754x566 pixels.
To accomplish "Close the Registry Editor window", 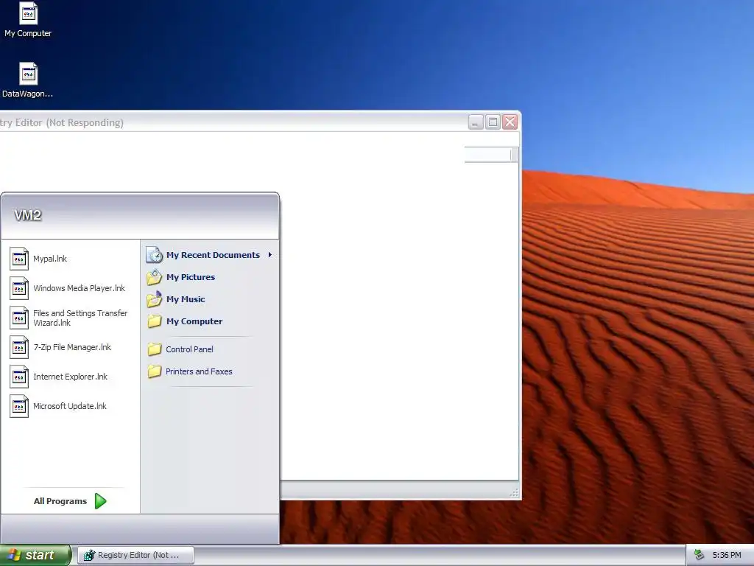I will pos(510,122).
